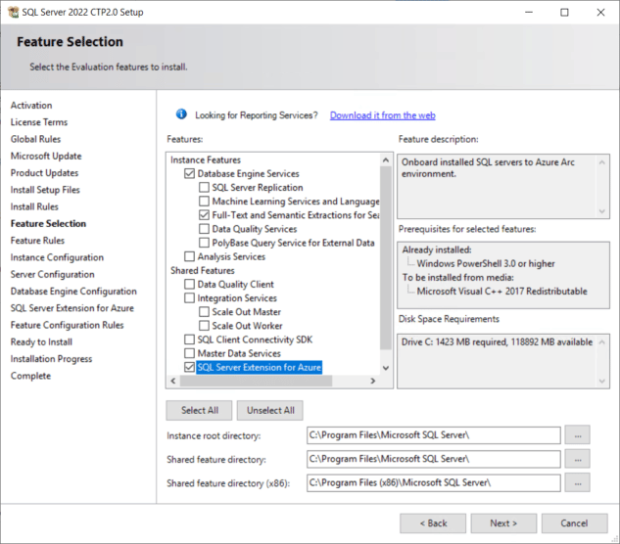Click Onboard installed SQL servers description text
This screenshot has width=620, height=544.
488,168
